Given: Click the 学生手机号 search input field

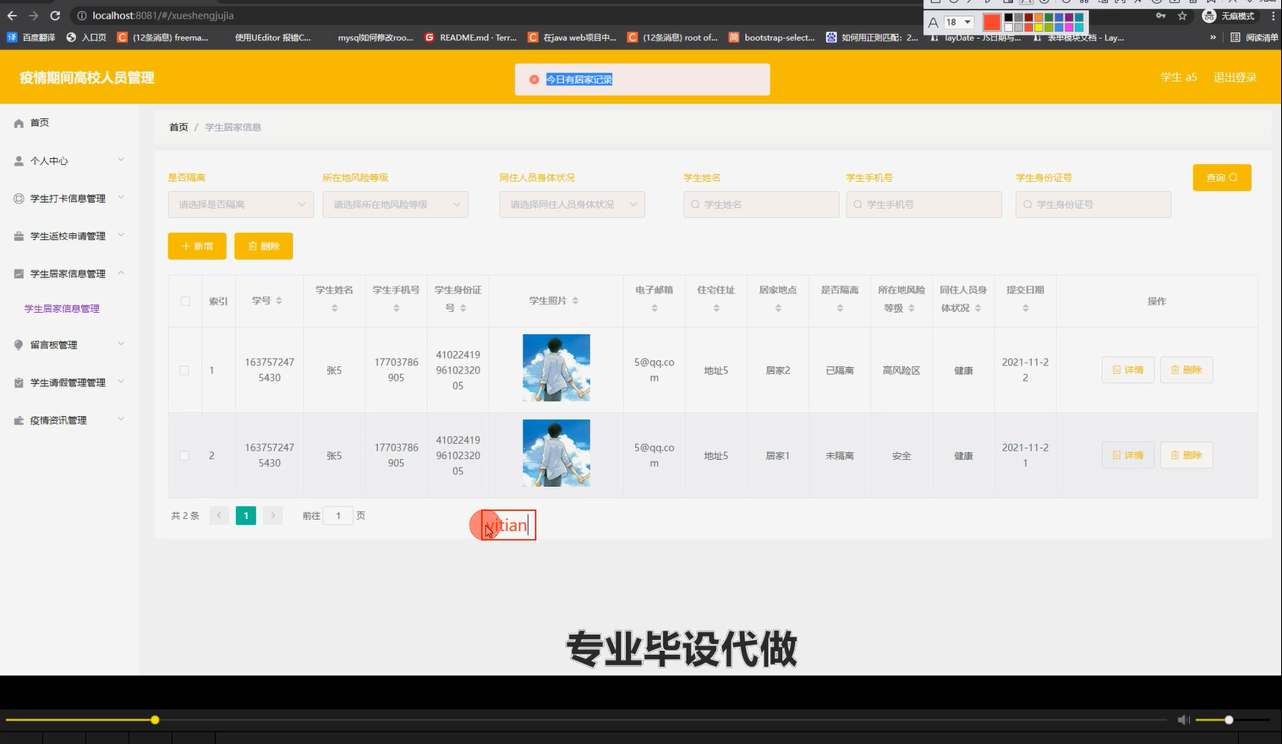Looking at the screenshot, I should [924, 205].
